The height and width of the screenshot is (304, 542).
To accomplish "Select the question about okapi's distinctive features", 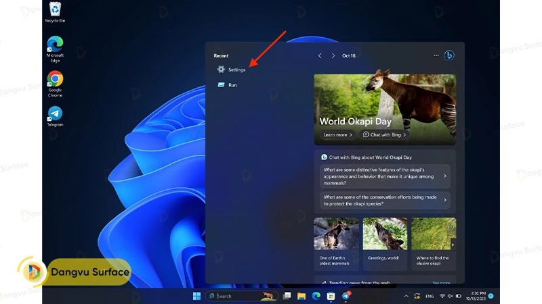I will 385,176.
